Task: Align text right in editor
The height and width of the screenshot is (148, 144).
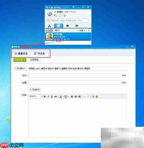Action: pos(79,97)
